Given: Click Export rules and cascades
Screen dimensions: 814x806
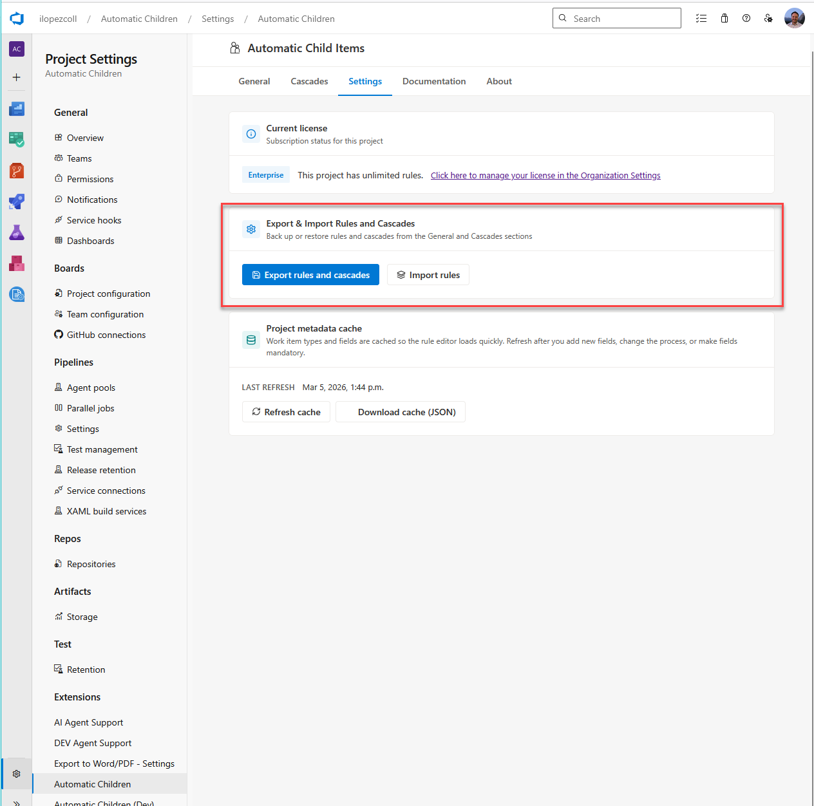Looking at the screenshot, I should pyautogui.click(x=310, y=275).
